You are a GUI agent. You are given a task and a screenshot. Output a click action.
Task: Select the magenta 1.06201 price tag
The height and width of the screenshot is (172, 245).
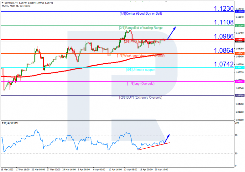coord(239,81)
